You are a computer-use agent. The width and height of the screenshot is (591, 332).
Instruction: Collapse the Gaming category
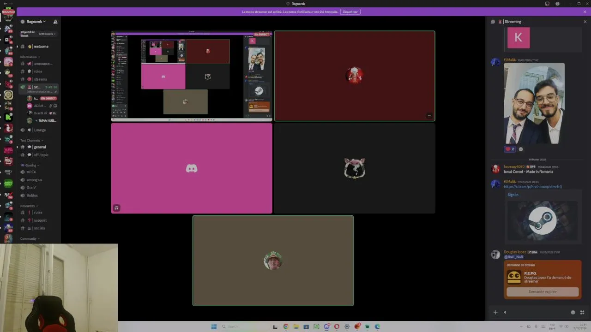click(x=30, y=166)
